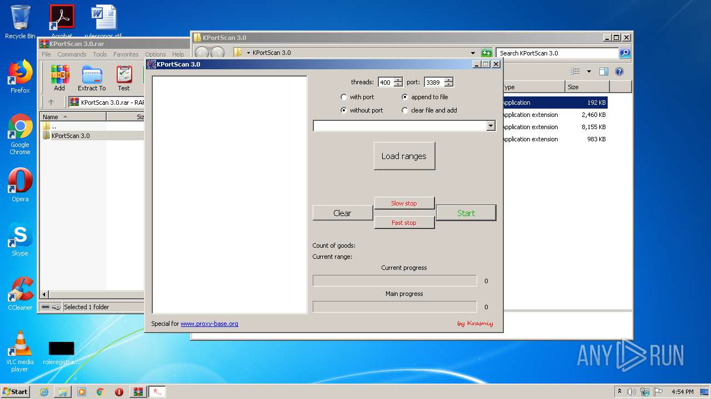Increase the threads value with up arrow
Image resolution: width=711 pixels, height=399 pixels.
(398, 80)
